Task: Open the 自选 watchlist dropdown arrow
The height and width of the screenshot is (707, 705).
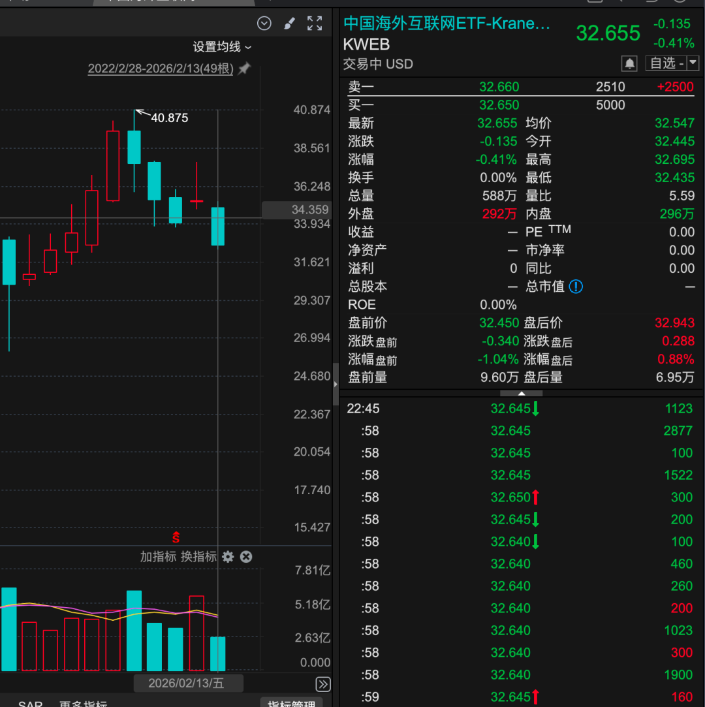Action: (x=693, y=63)
